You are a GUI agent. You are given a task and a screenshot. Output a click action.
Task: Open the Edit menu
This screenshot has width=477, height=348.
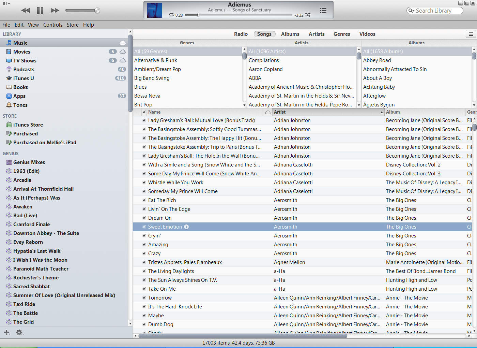19,25
